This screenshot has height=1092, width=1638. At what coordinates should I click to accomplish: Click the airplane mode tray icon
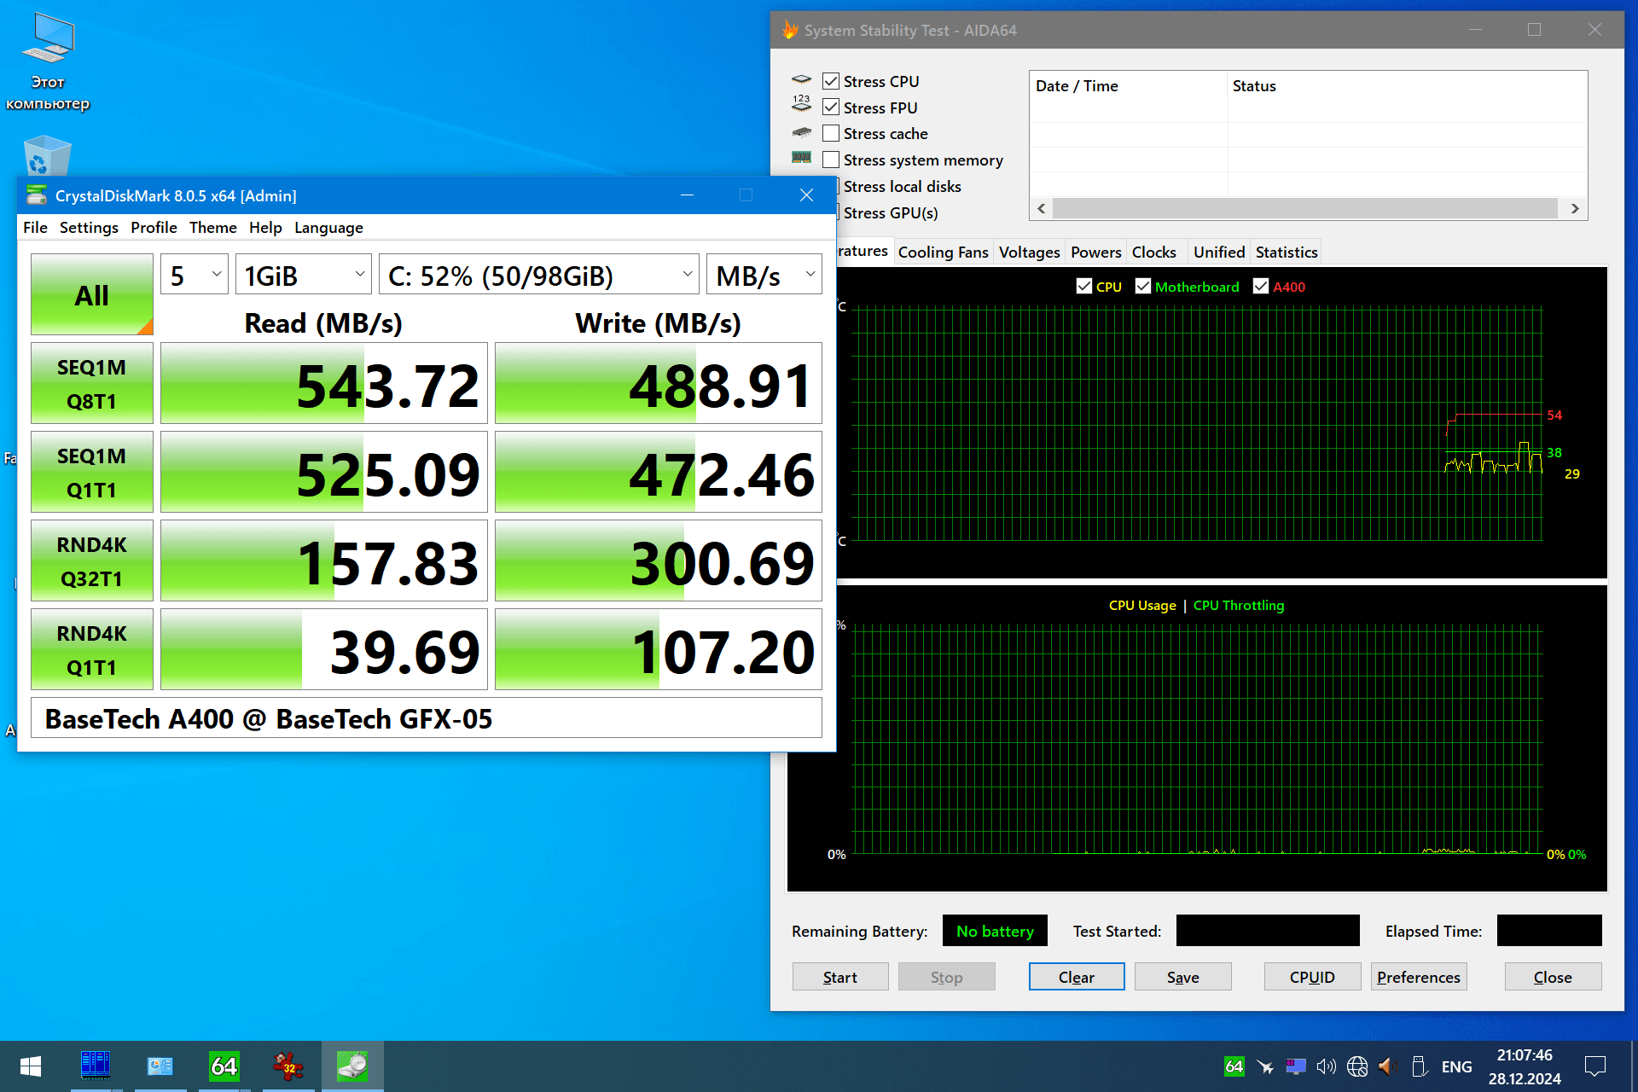pyautogui.click(x=1265, y=1066)
